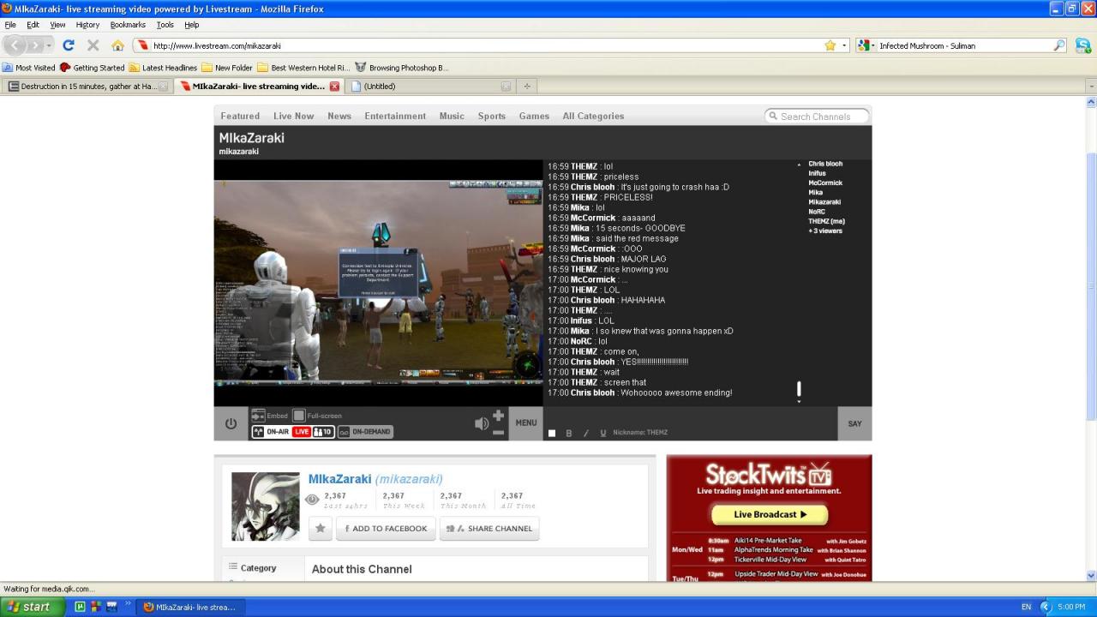The width and height of the screenshot is (1097, 617).
Task: Click the MIkaZaraki channel avatar image
Action: pyautogui.click(x=265, y=506)
